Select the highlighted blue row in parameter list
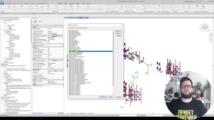The height and width of the screenshot is (120, 214). 91,51
